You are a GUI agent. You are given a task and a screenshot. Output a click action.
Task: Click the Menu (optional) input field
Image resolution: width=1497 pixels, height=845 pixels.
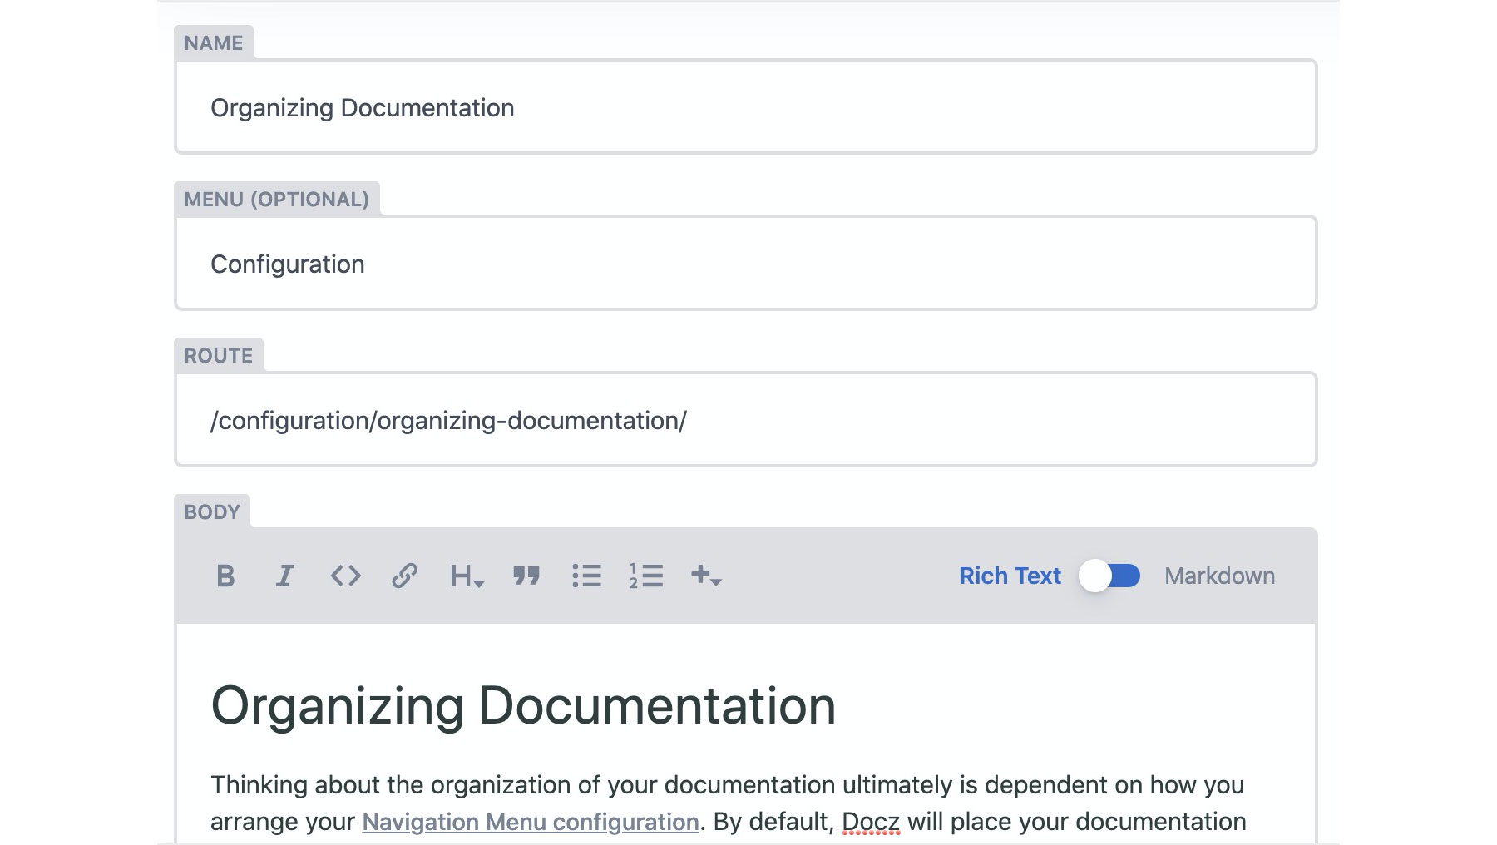tap(746, 263)
